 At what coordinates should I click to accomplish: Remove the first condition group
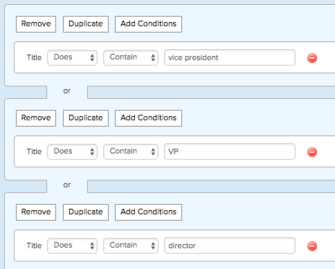[36, 24]
